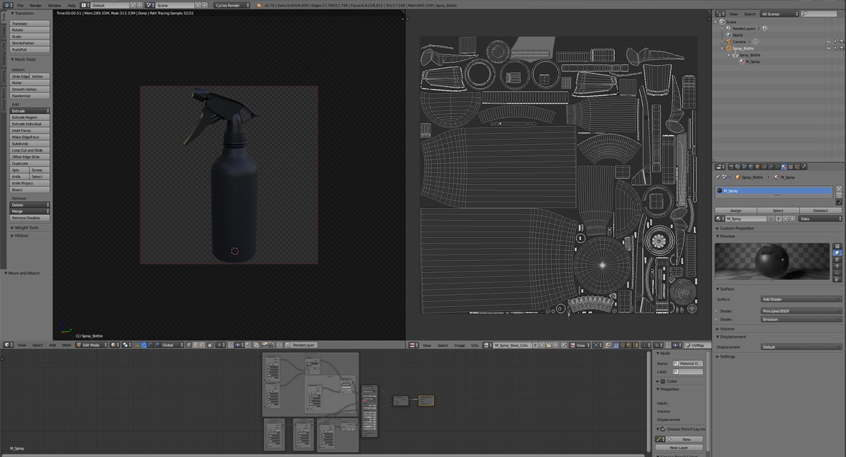
Task: Click the New Layer grease pencil button
Action: coord(679,447)
